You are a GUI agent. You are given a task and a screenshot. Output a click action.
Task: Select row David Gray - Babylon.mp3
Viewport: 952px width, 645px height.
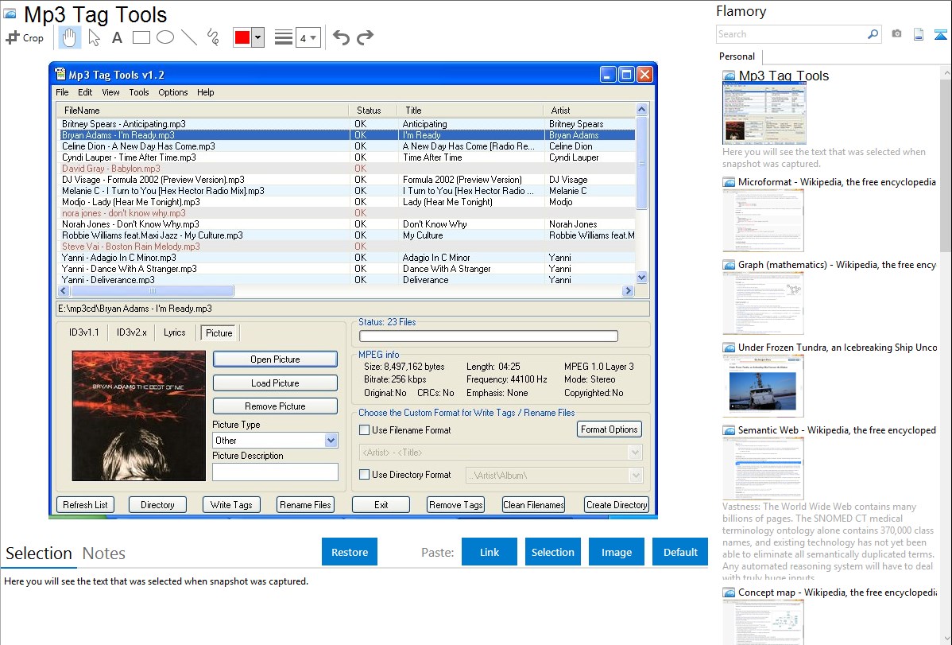coord(348,169)
